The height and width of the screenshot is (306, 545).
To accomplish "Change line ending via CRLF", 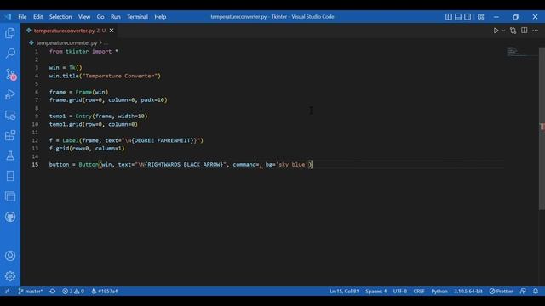I will pyautogui.click(x=419, y=291).
